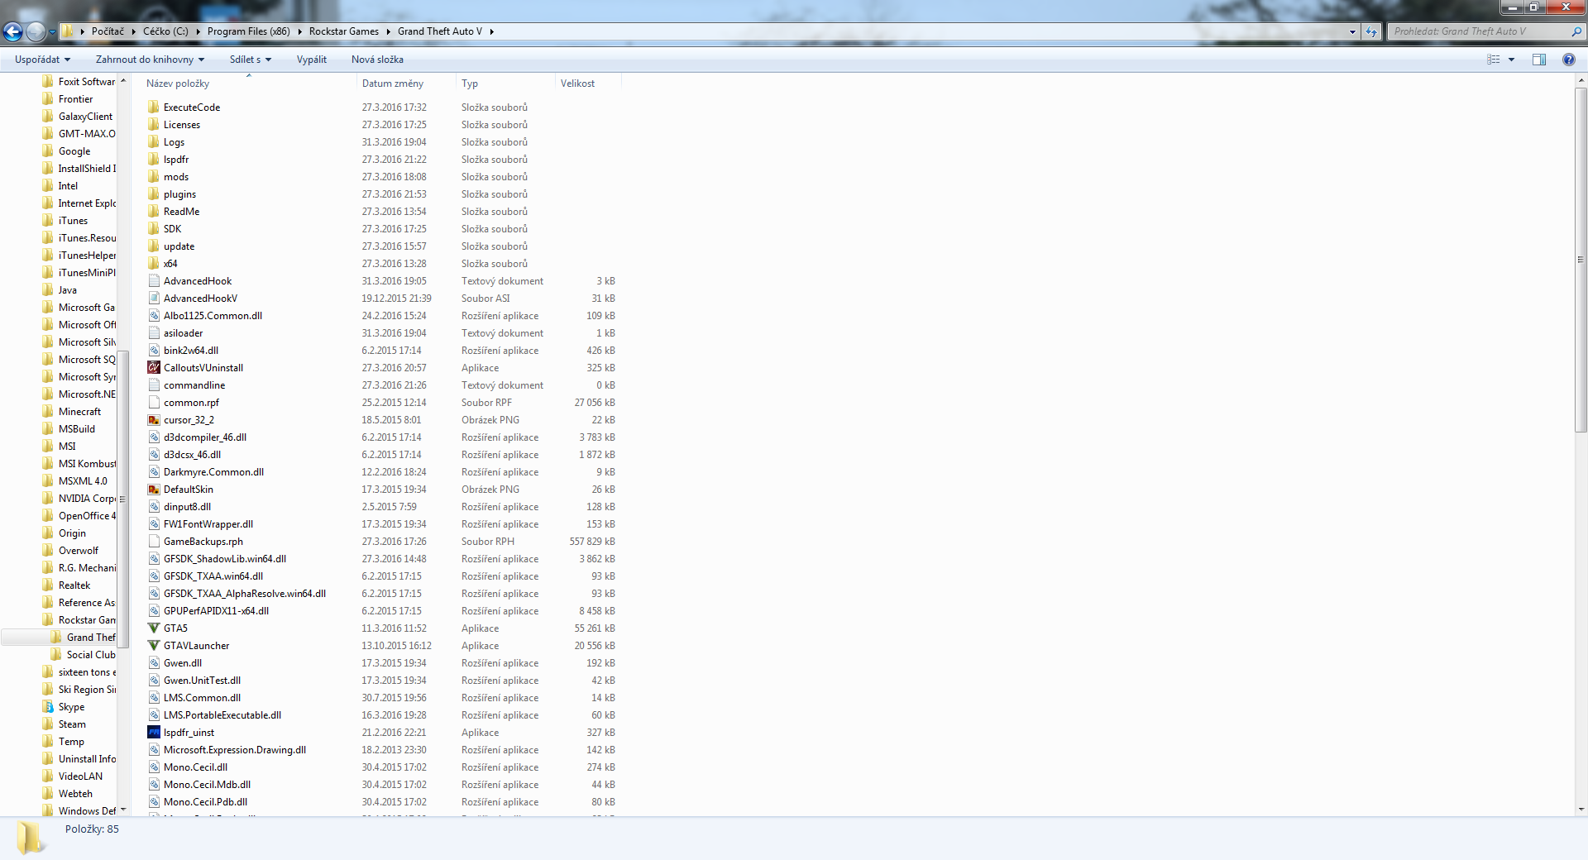Expand breadcrumb arrow after Počítač
The image size is (1588, 860).
[x=133, y=31]
